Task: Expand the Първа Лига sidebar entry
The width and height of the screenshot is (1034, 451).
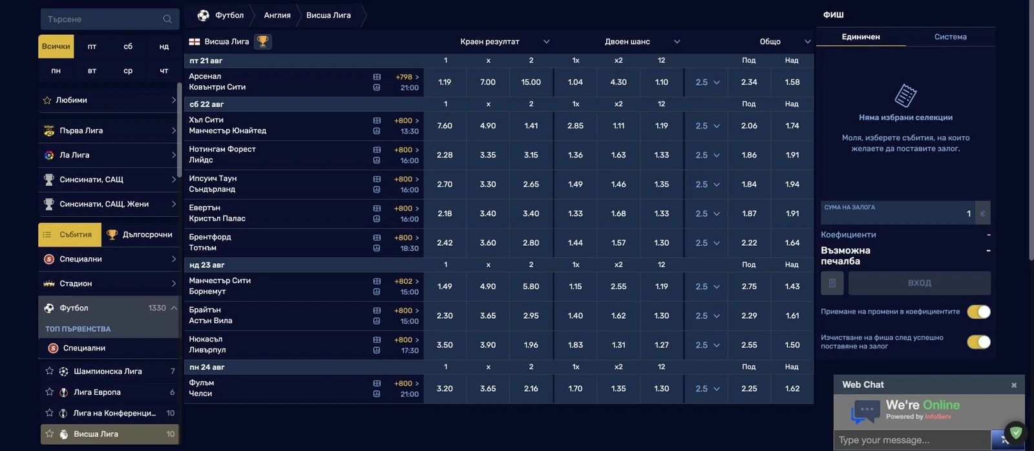Action: click(109, 130)
